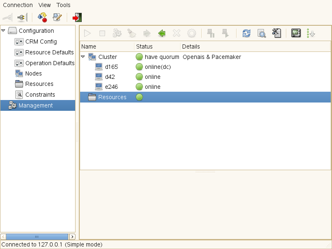This screenshot has height=249, width=332.
Task: Open the Tools menu
Action: click(63, 5)
